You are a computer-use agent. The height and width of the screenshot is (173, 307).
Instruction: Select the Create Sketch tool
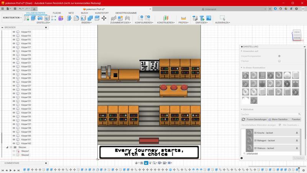pyautogui.click(x=26, y=18)
